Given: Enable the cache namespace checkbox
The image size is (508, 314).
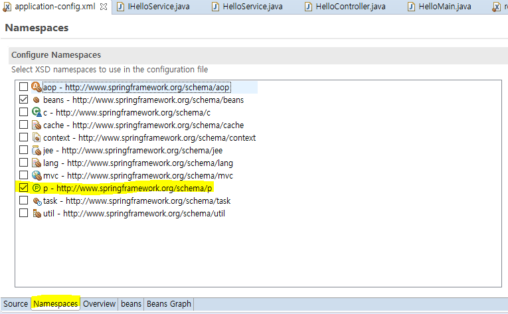Looking at the screenshot, I should coord(23,125).
